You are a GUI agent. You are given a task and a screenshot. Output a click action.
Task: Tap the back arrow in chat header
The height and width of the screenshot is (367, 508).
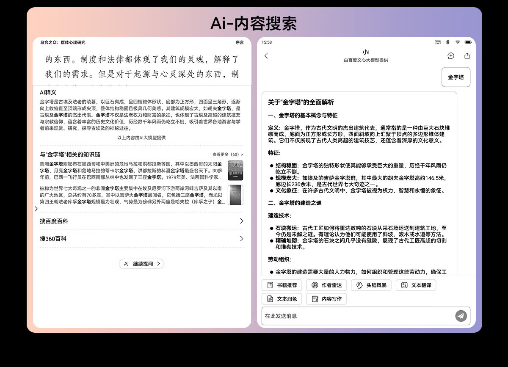click(x=266, y=56)
